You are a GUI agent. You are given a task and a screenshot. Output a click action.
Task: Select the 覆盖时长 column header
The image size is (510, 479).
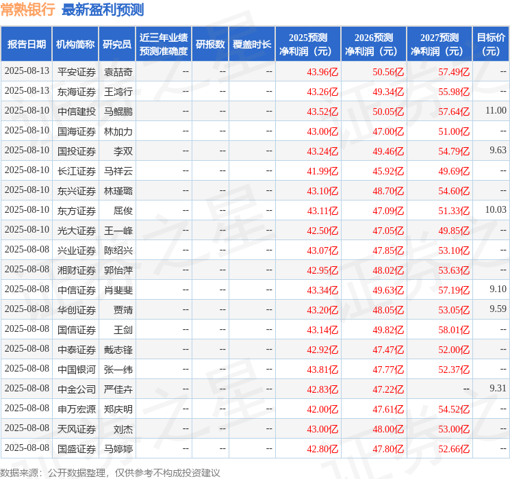(252, 44)
